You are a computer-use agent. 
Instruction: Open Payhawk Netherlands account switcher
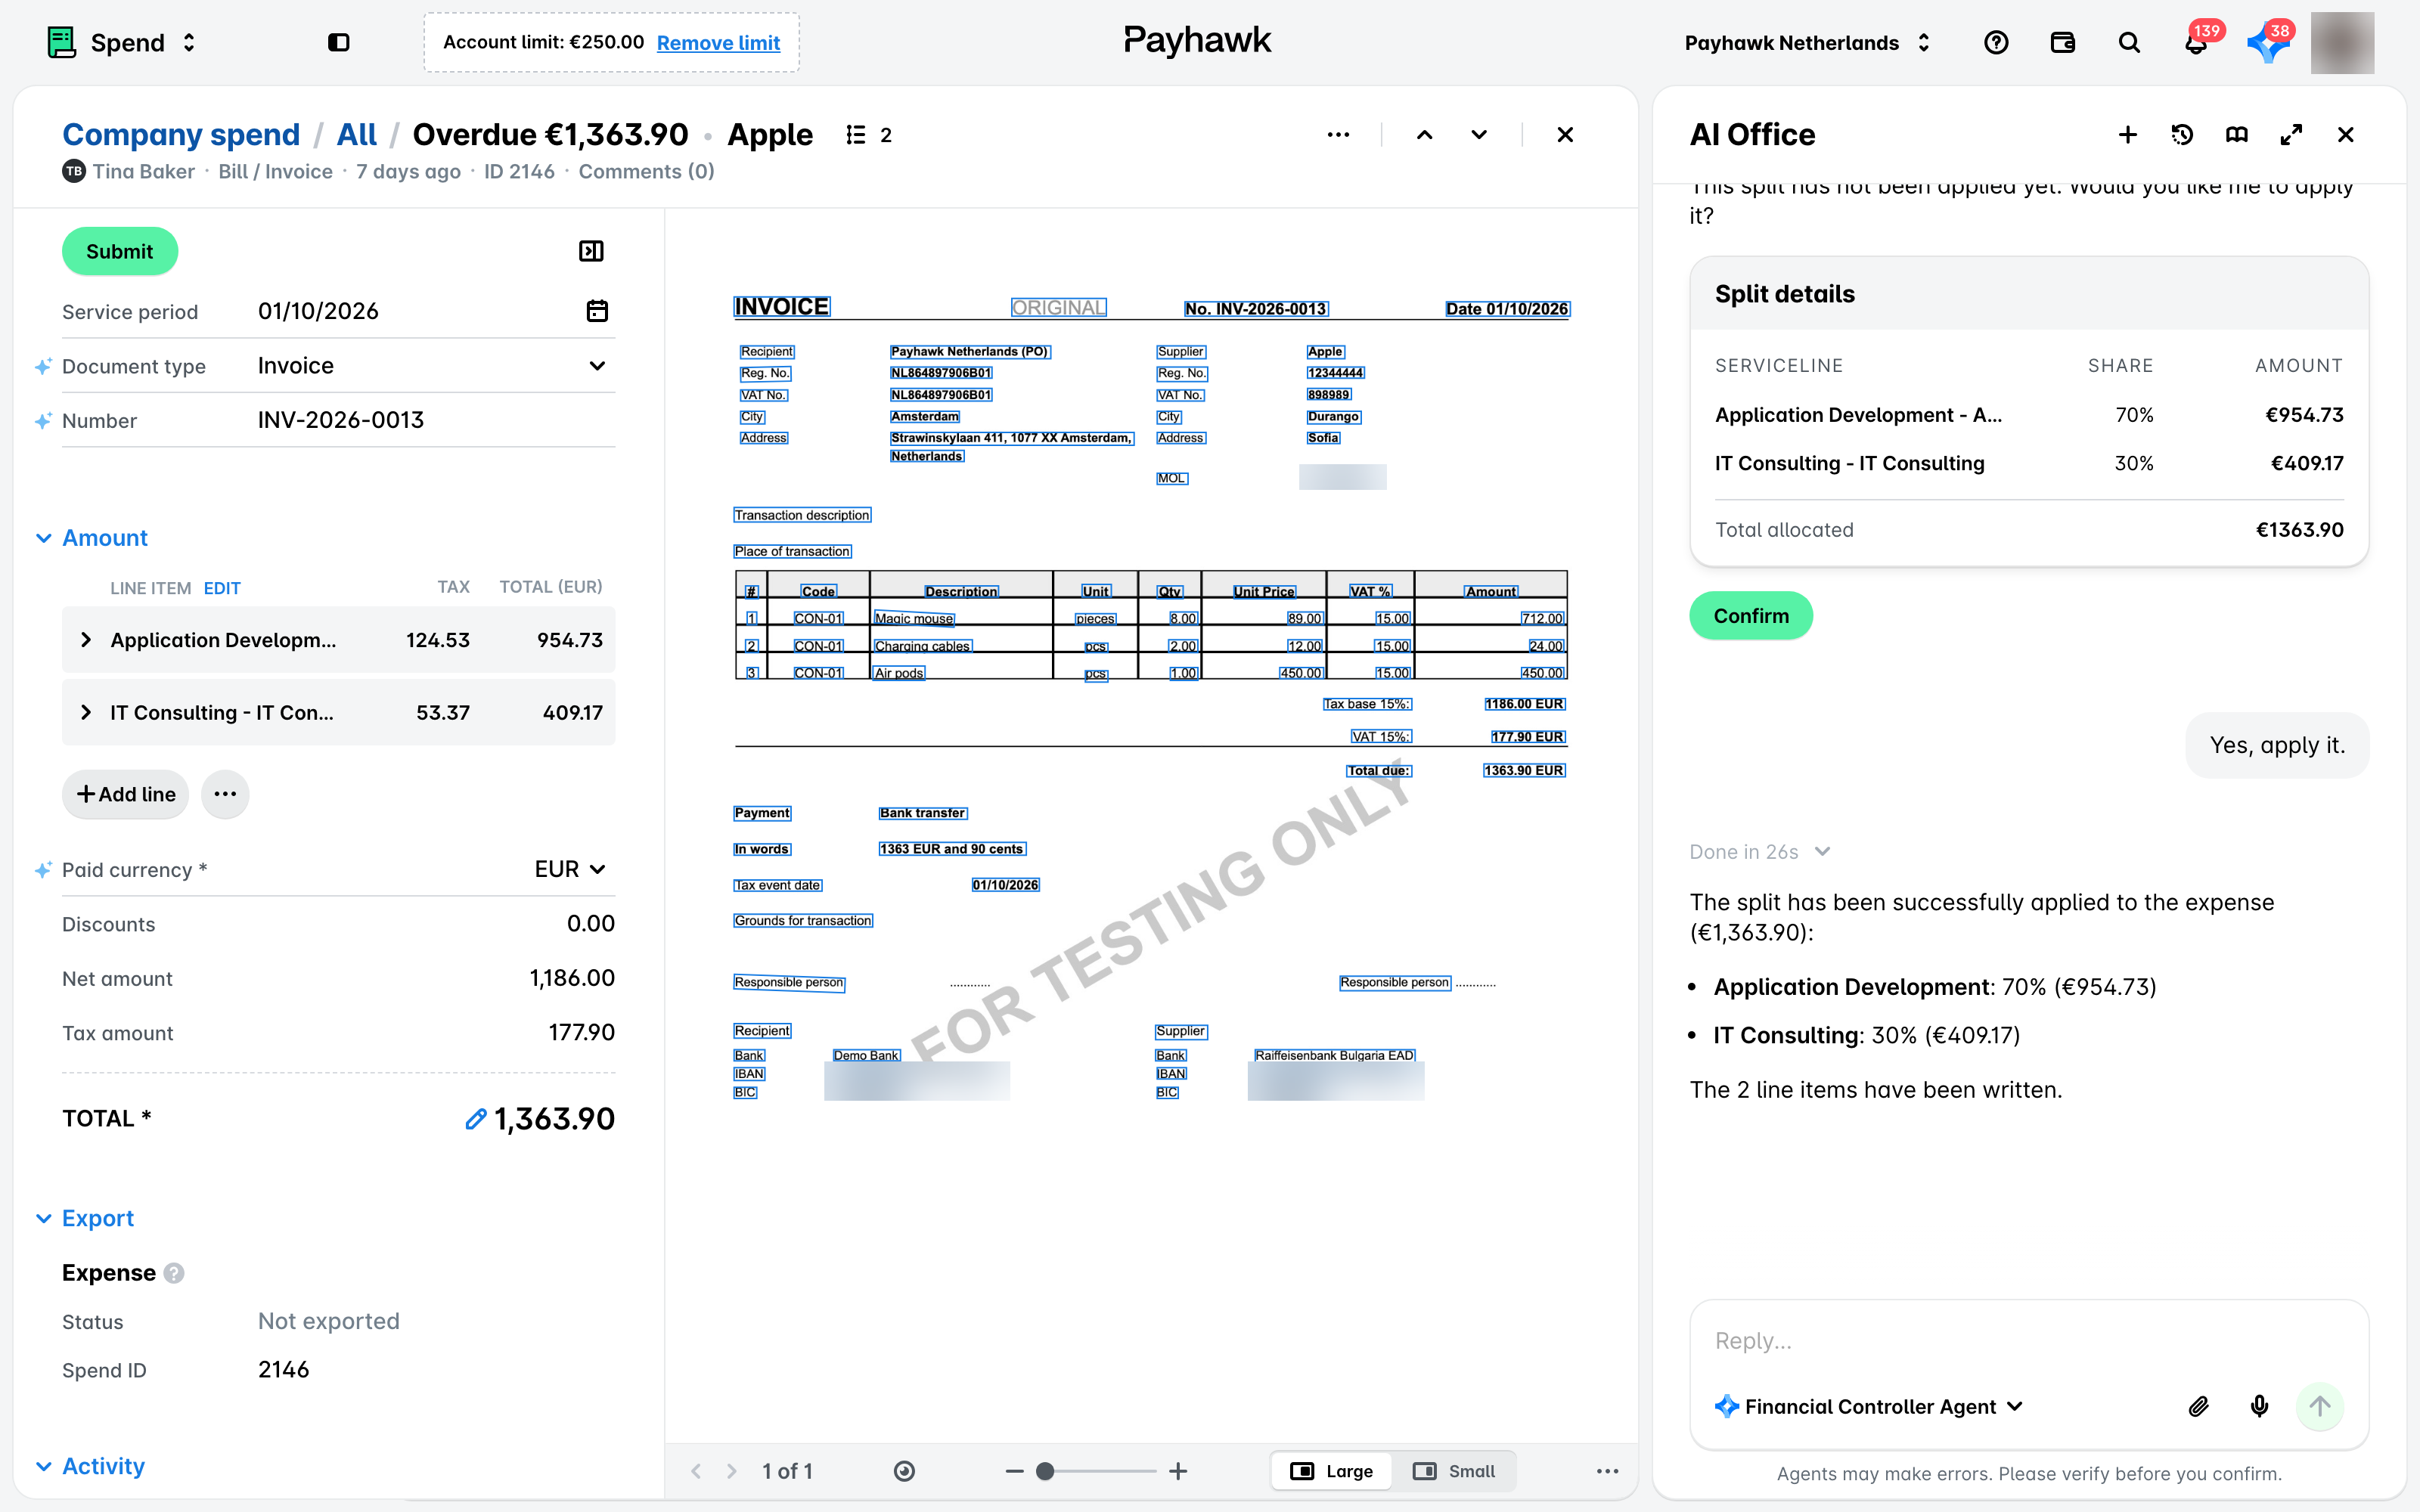1807,42
